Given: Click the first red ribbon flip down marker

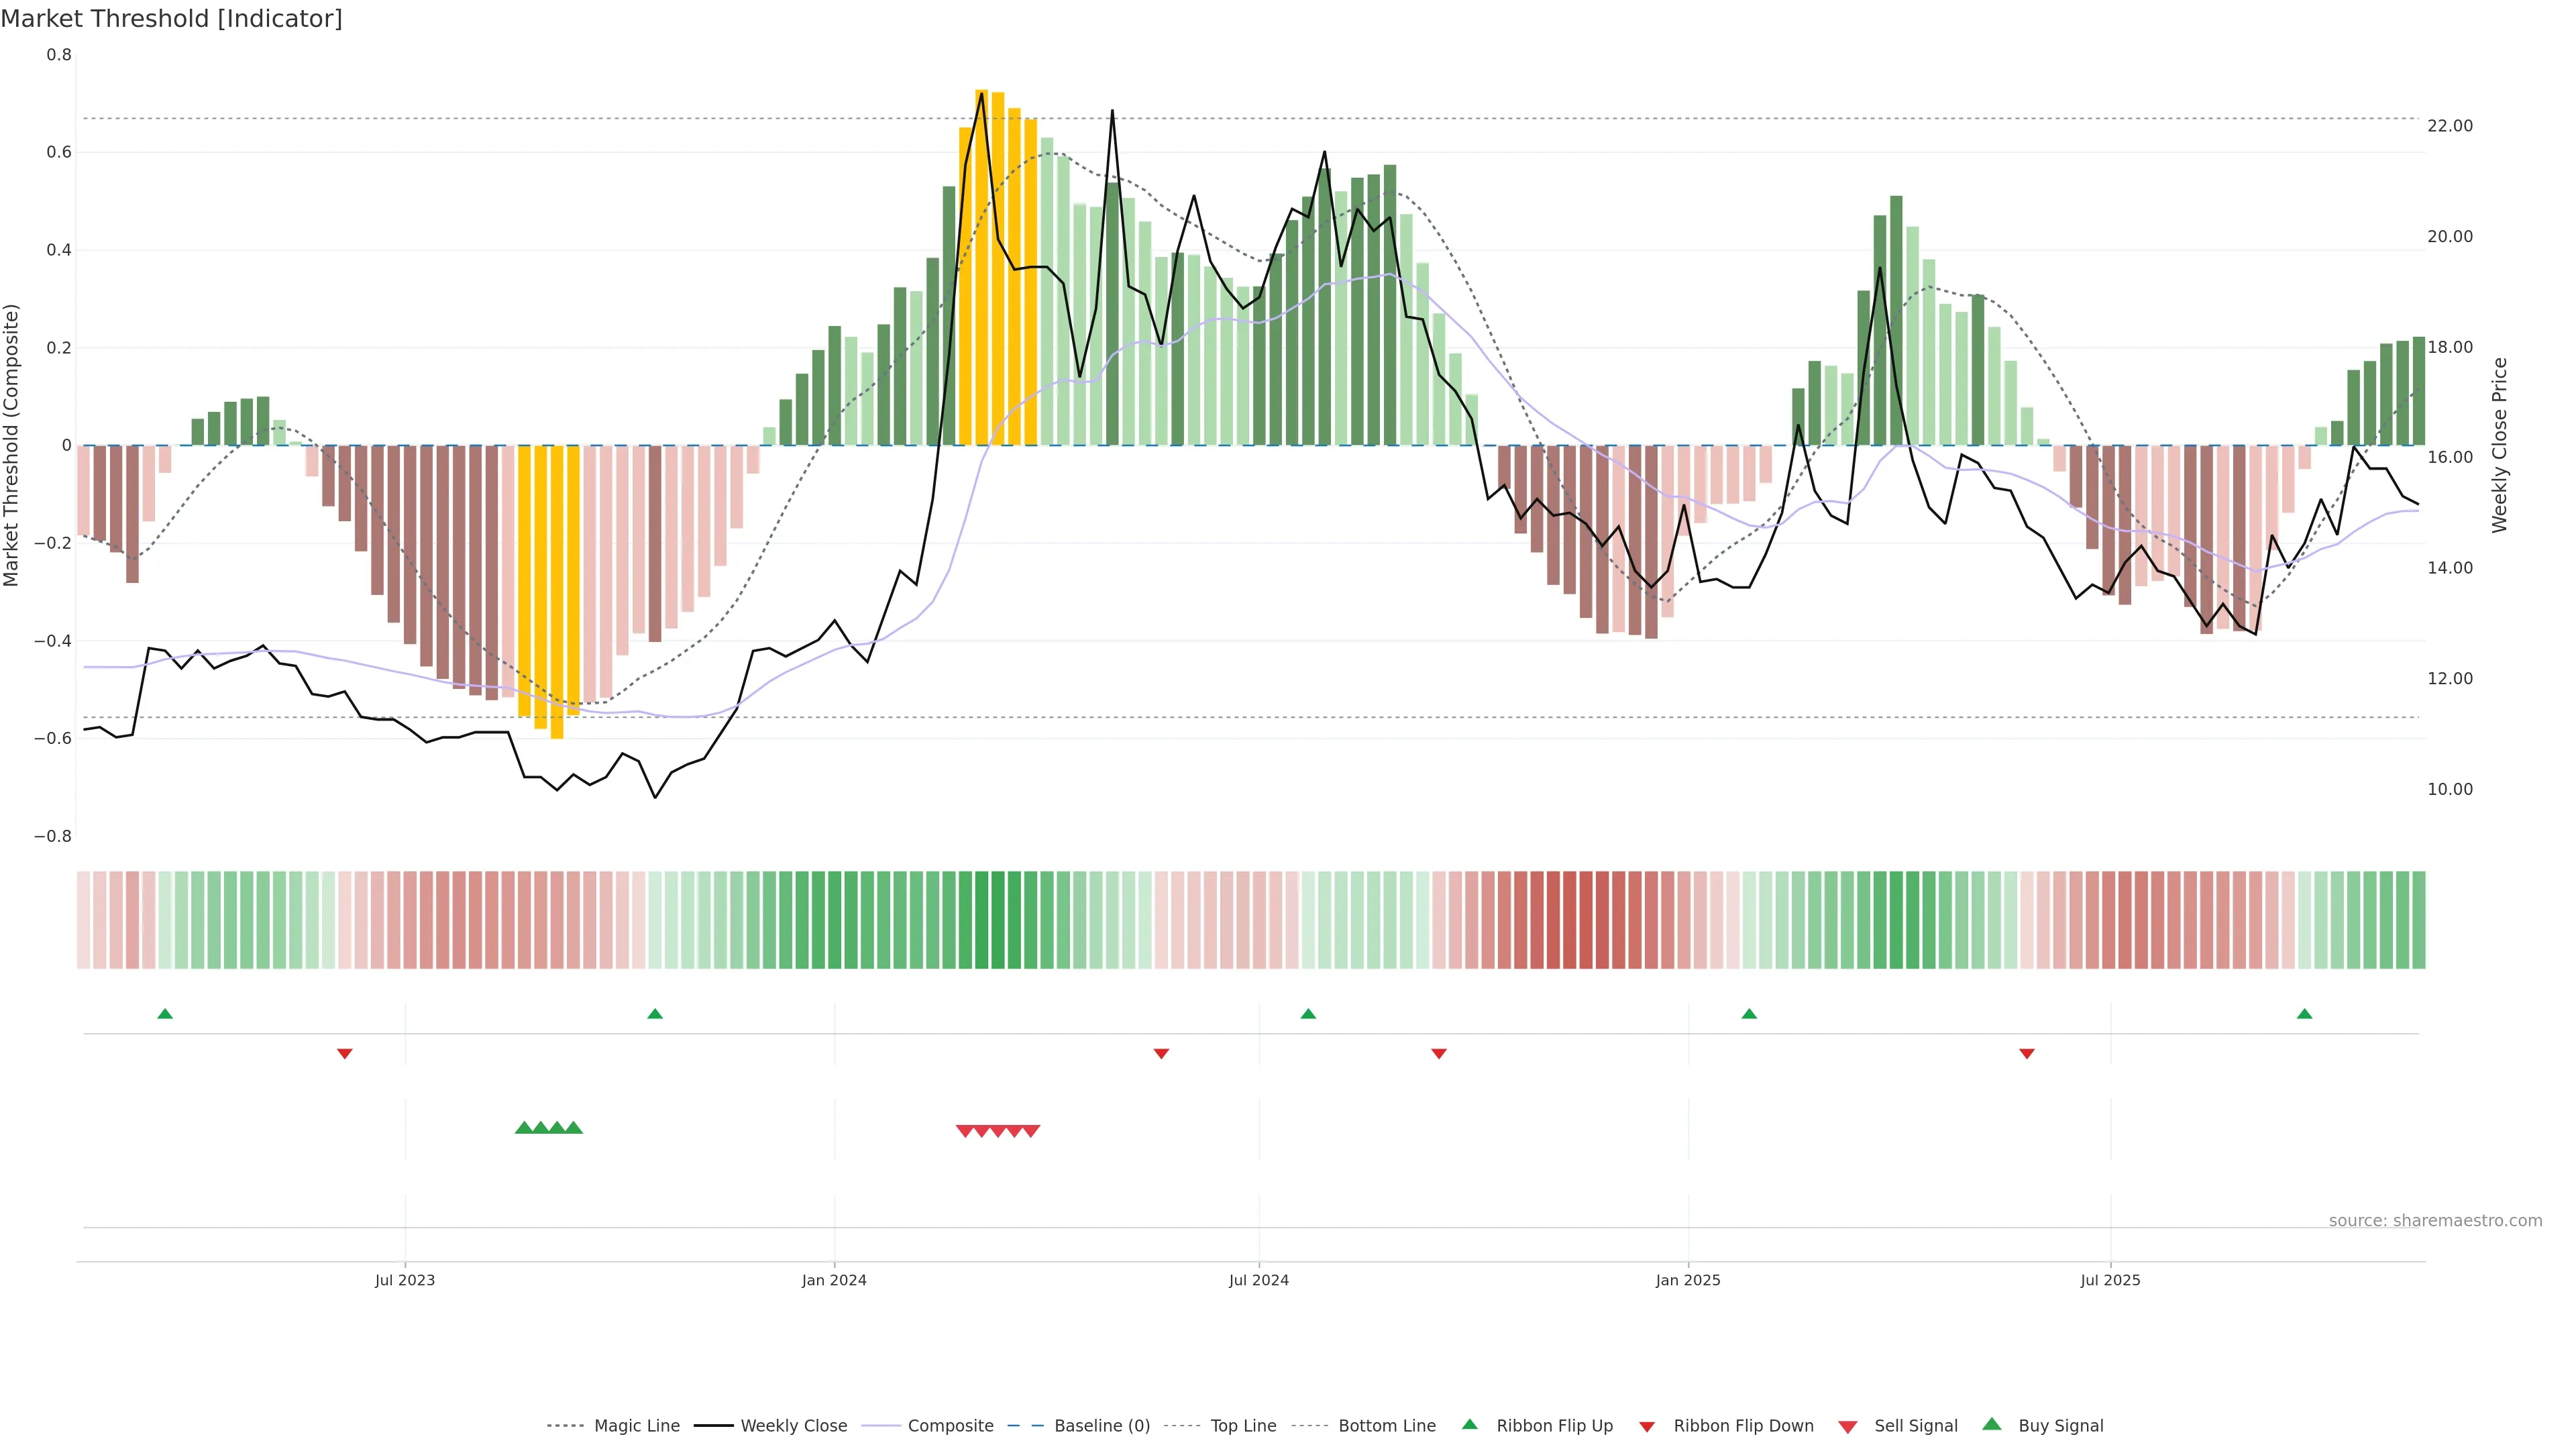Looking at the screenshot, I should pos(344,1054).
